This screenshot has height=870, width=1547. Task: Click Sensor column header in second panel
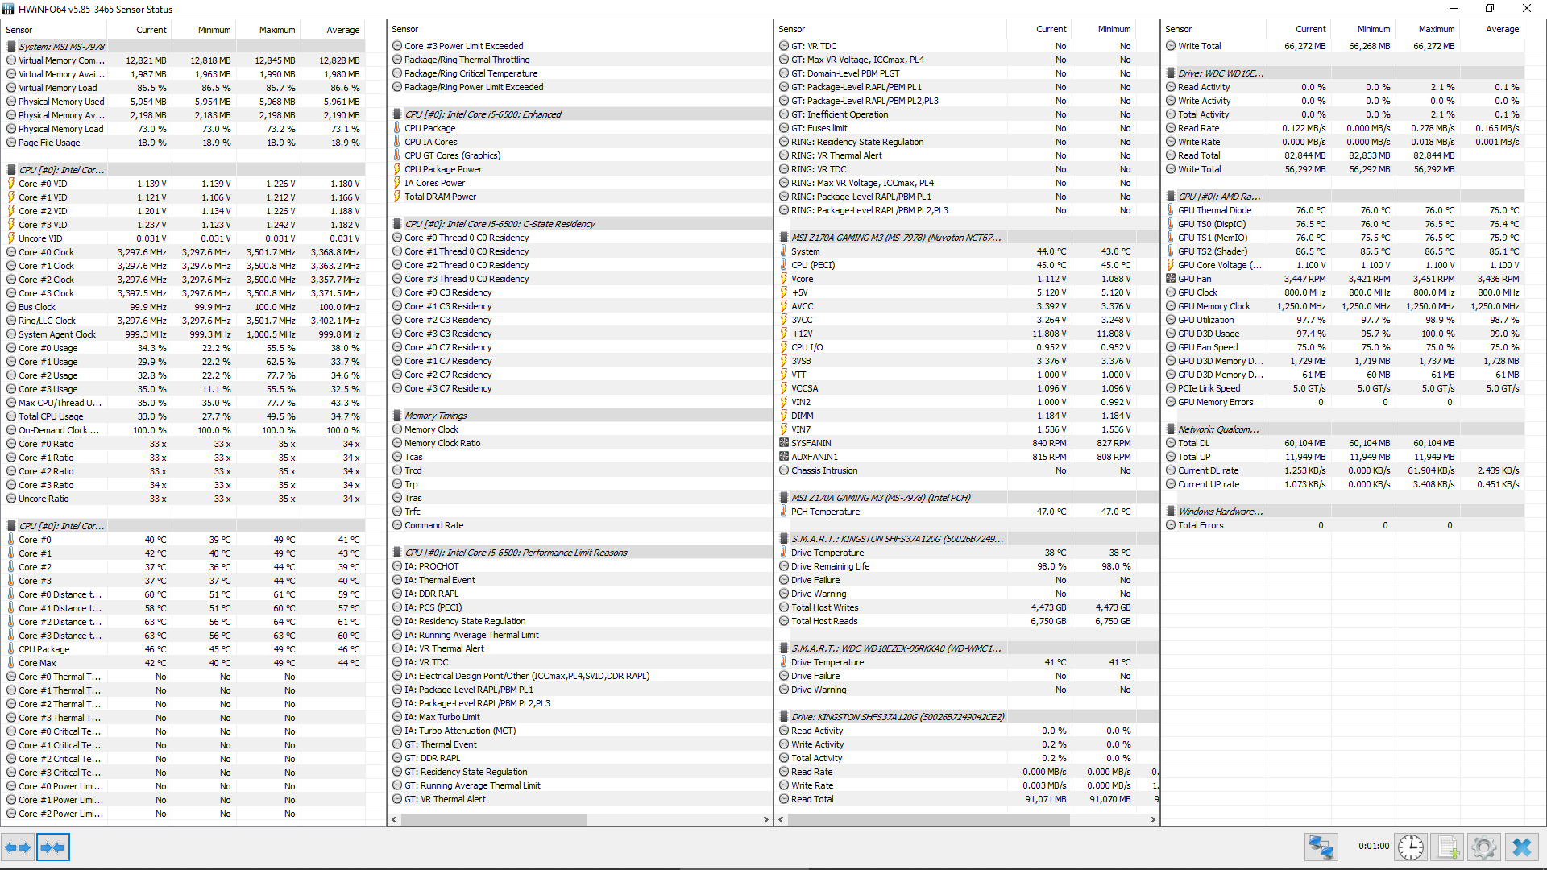pyautogui.click(x=580, y=30)
